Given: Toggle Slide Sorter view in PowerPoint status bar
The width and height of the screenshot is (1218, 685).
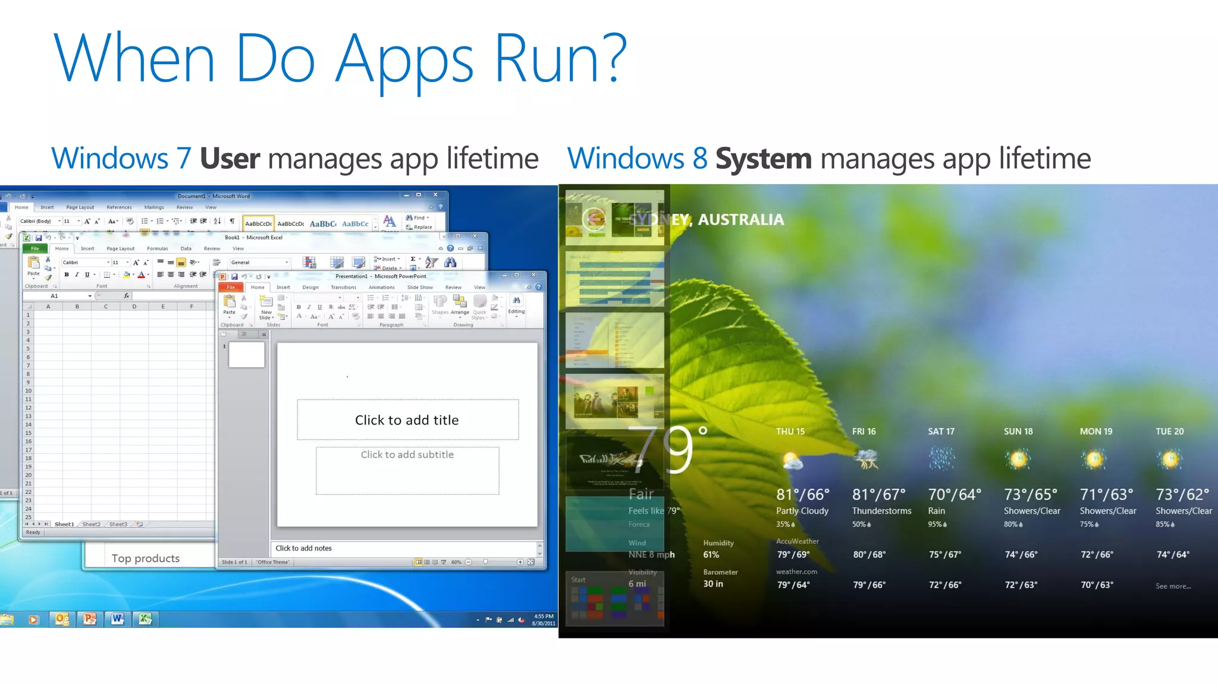Looking at the screenshot, I should point(426,562).
